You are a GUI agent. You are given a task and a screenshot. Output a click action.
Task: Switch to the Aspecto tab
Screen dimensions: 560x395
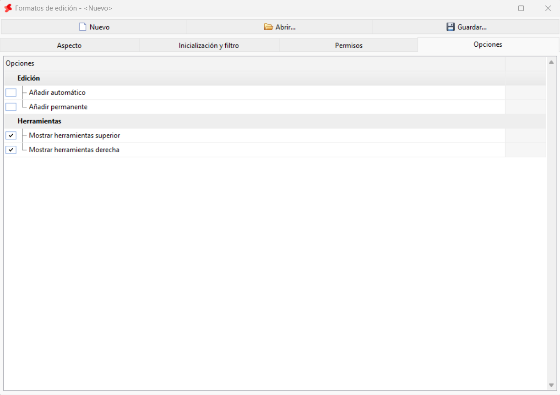(x=70, y=45)
